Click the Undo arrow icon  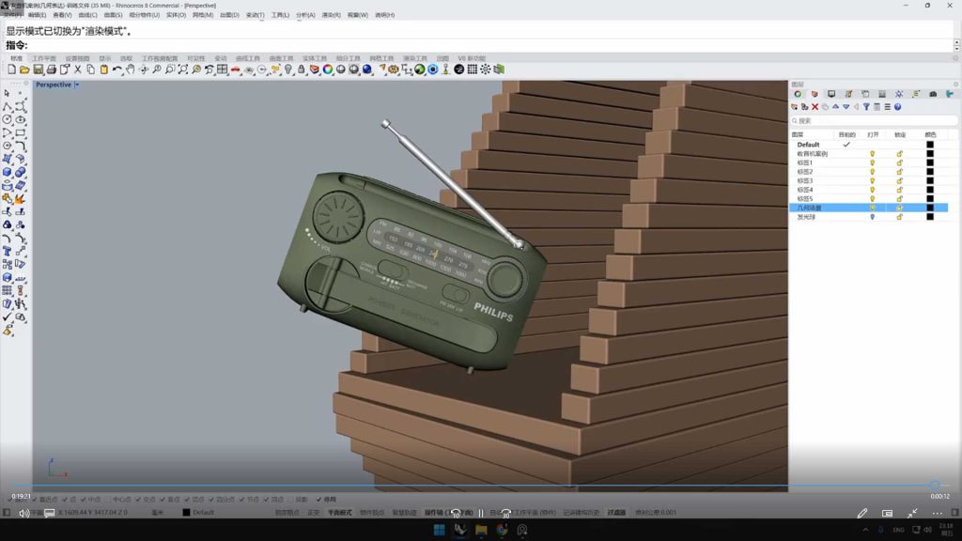point(116,70)
